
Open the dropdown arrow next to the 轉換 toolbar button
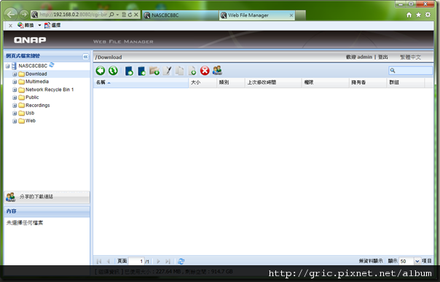pos(39,26)
